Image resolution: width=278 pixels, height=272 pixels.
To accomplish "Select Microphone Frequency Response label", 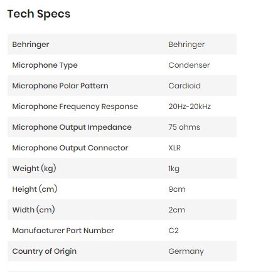I will click(x=75, y=107).
